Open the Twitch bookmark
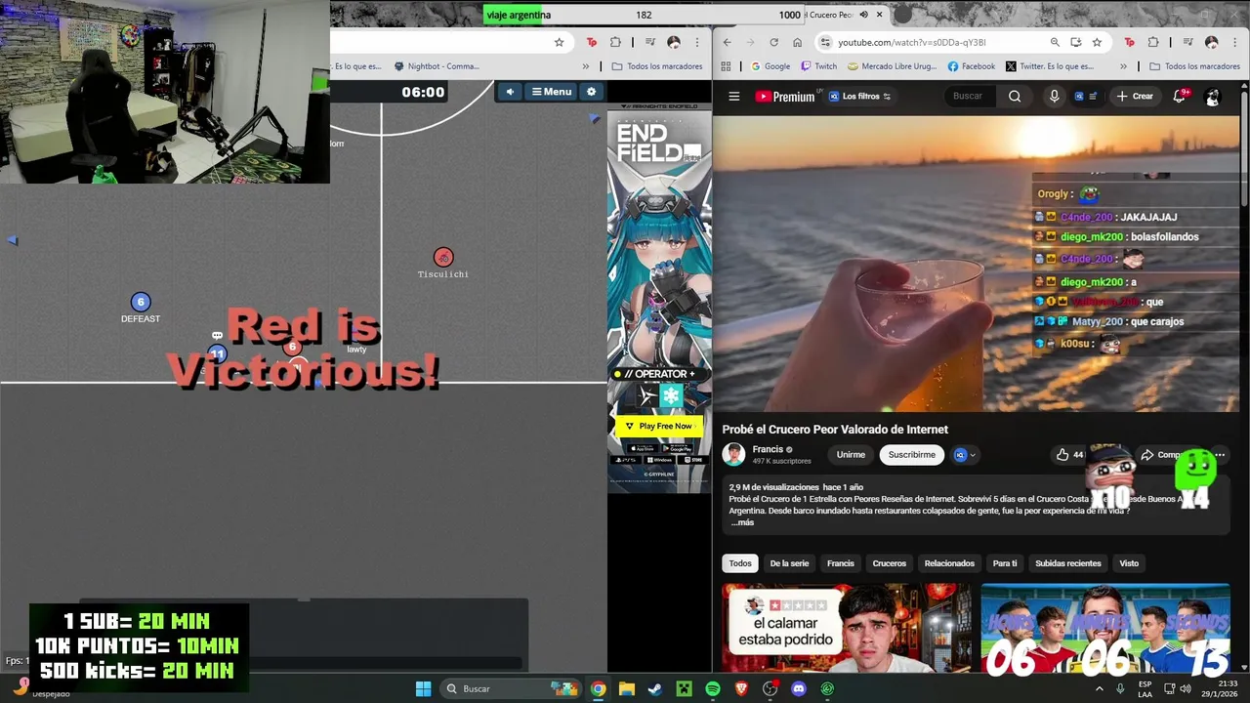Viewport: 1250px width, 703px height. pyautogui.click(x=818, y=66)
